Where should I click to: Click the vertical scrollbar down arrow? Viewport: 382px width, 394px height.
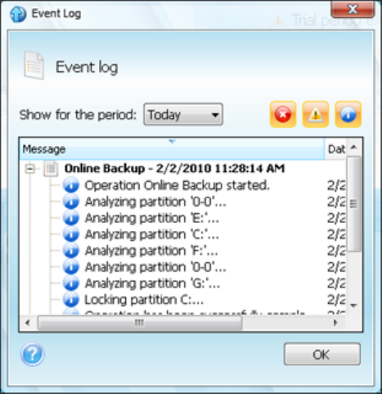(x=354, y=306)
